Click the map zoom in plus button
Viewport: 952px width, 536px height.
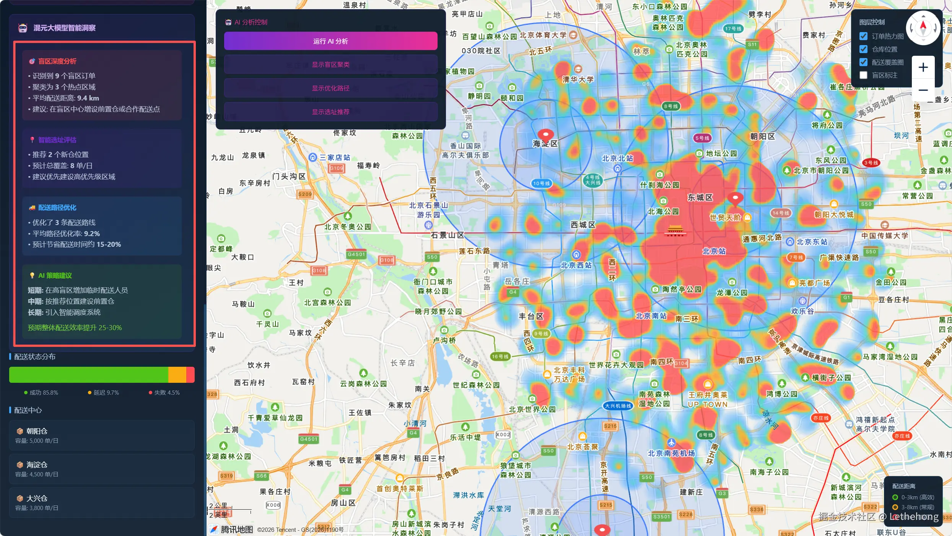pos(923,67)
